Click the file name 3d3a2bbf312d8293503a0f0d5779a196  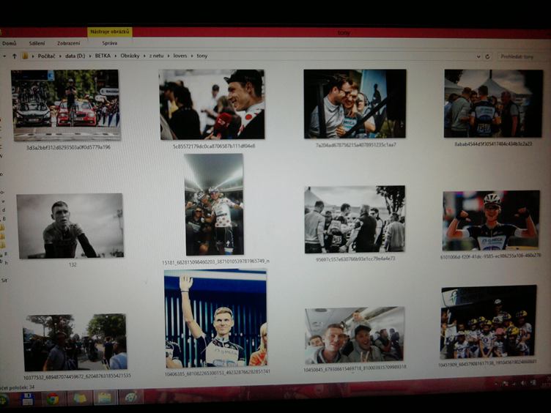tap(69, 147)
